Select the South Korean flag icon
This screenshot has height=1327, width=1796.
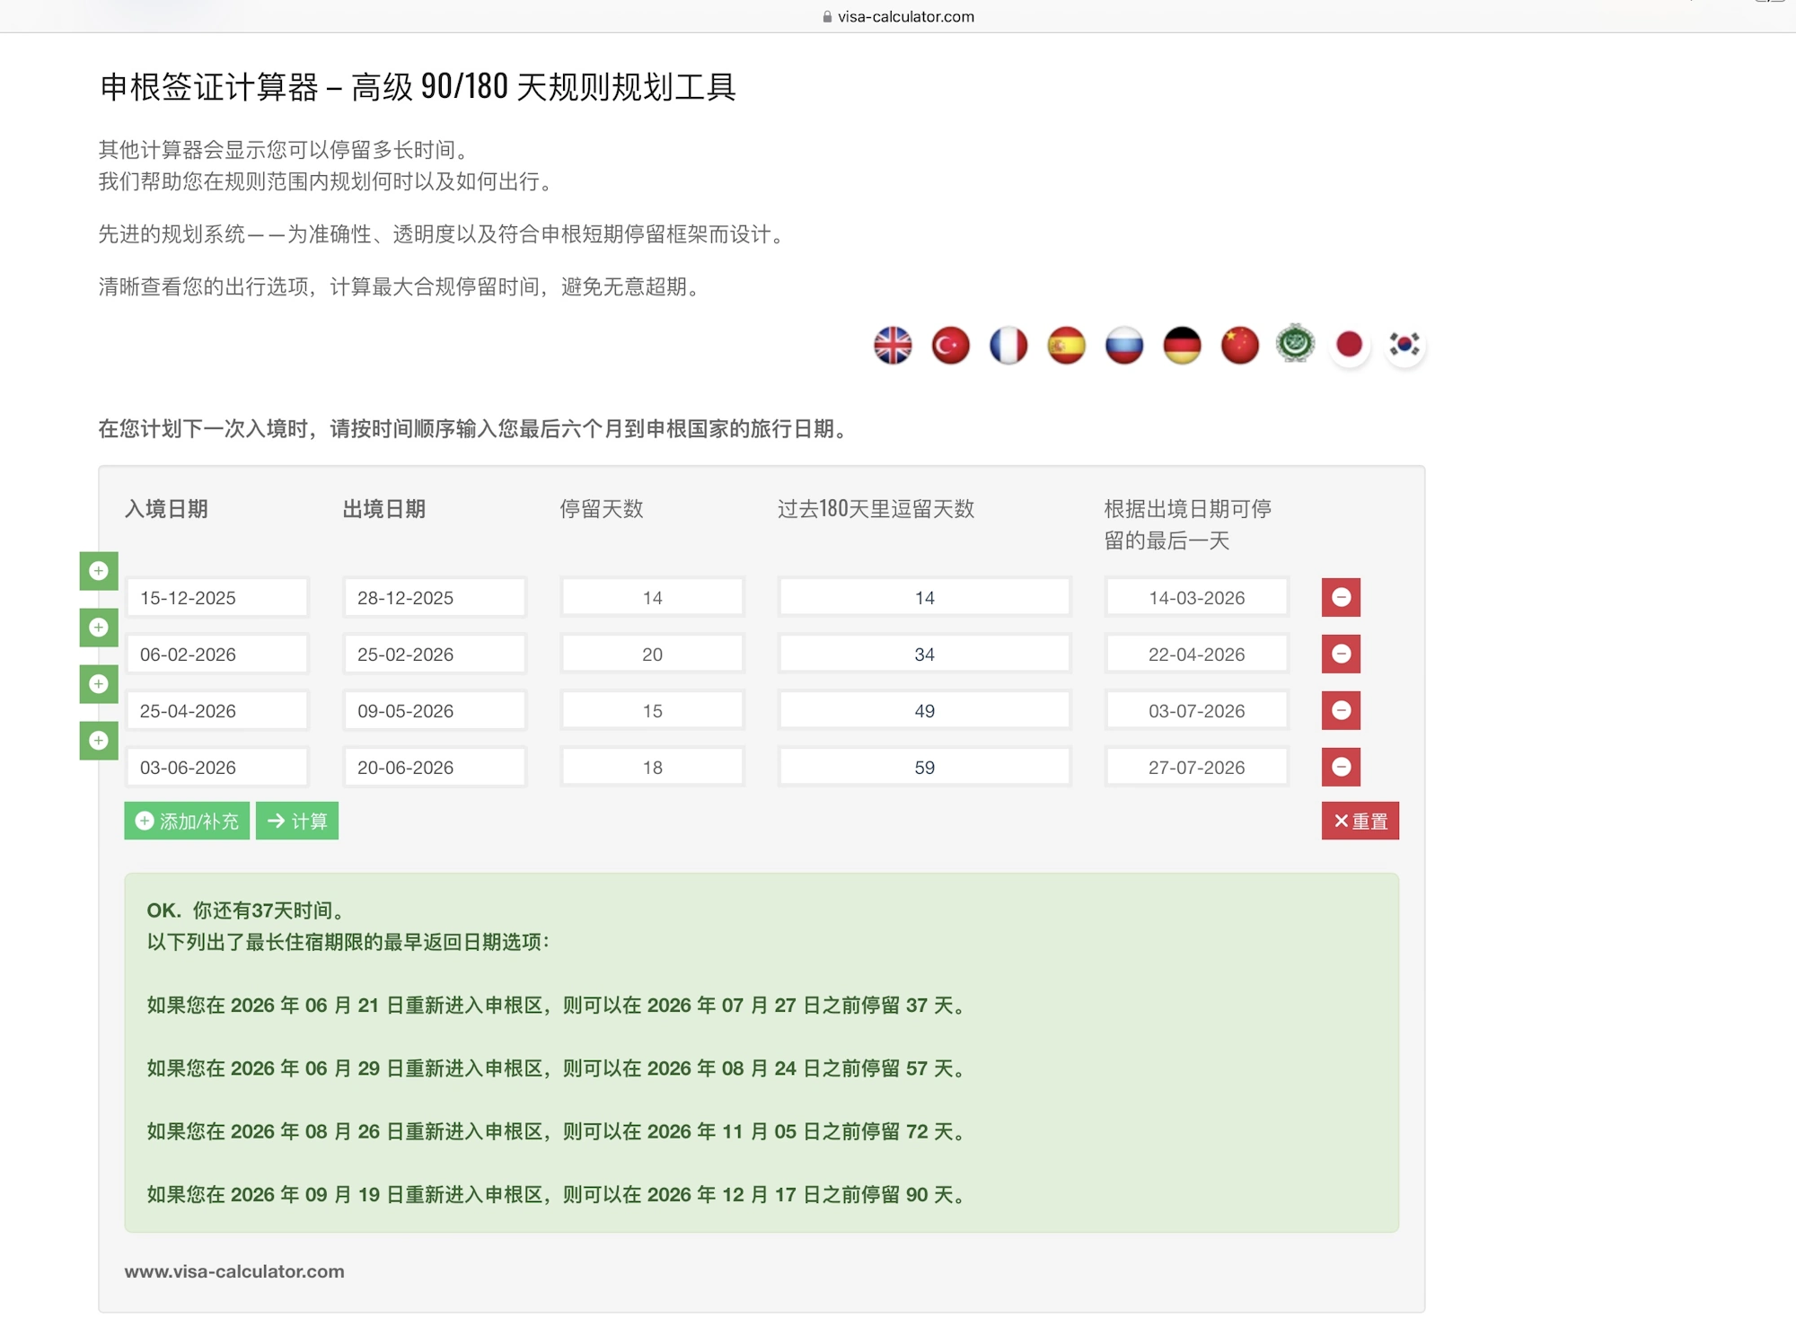[1404, 346]
